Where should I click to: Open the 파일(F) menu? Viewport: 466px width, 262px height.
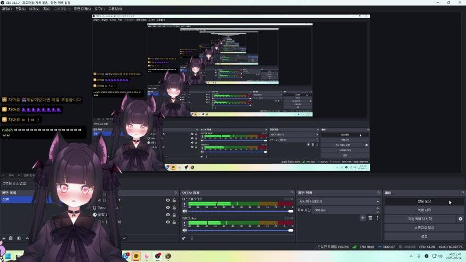point(7,9)
